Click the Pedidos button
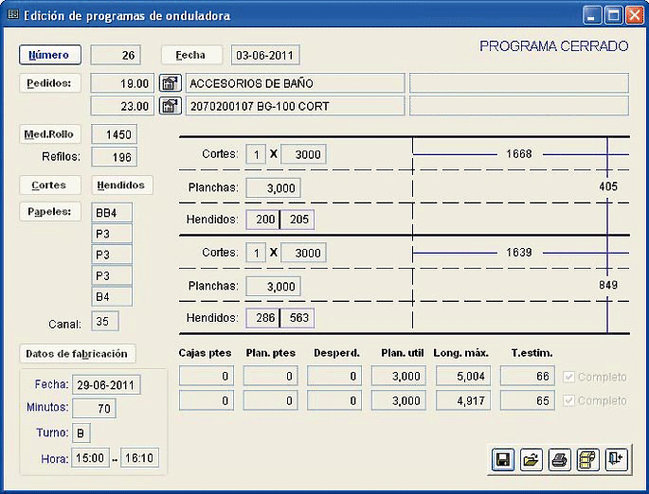This screenshot has height=494, width=649. (x=49, y=83)
